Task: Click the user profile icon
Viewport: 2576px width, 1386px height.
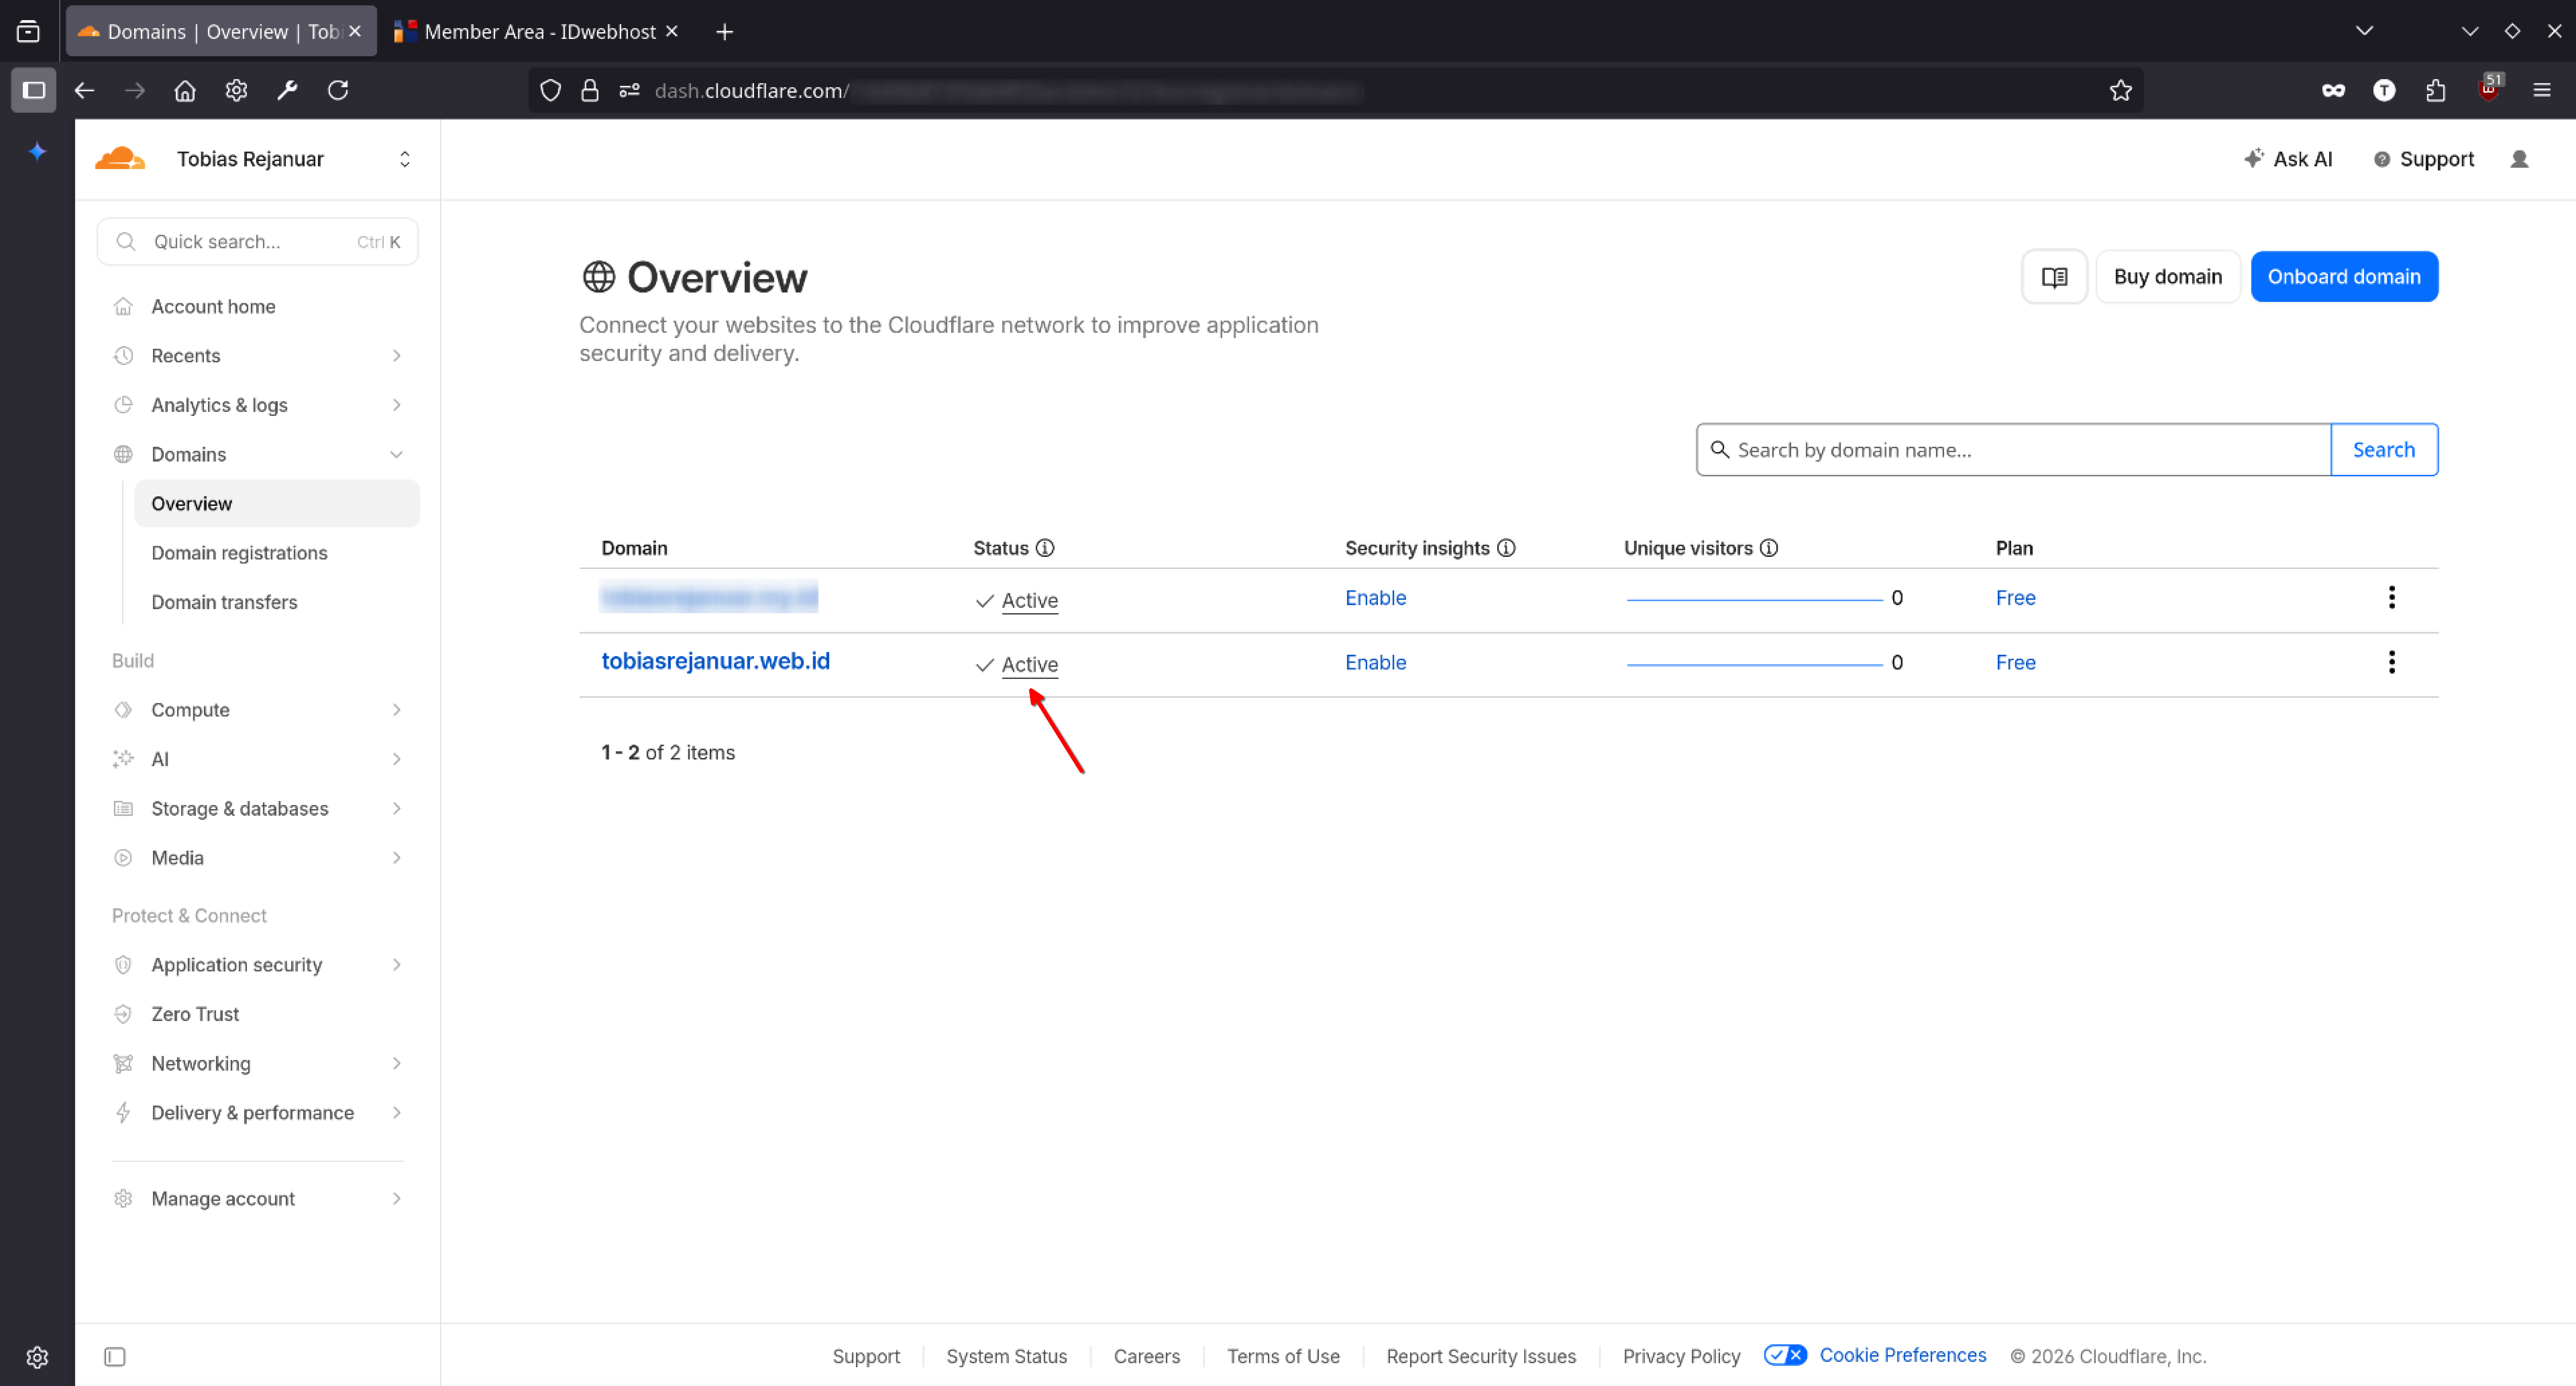Action: pyautogui.click(x=2519, y=159)
